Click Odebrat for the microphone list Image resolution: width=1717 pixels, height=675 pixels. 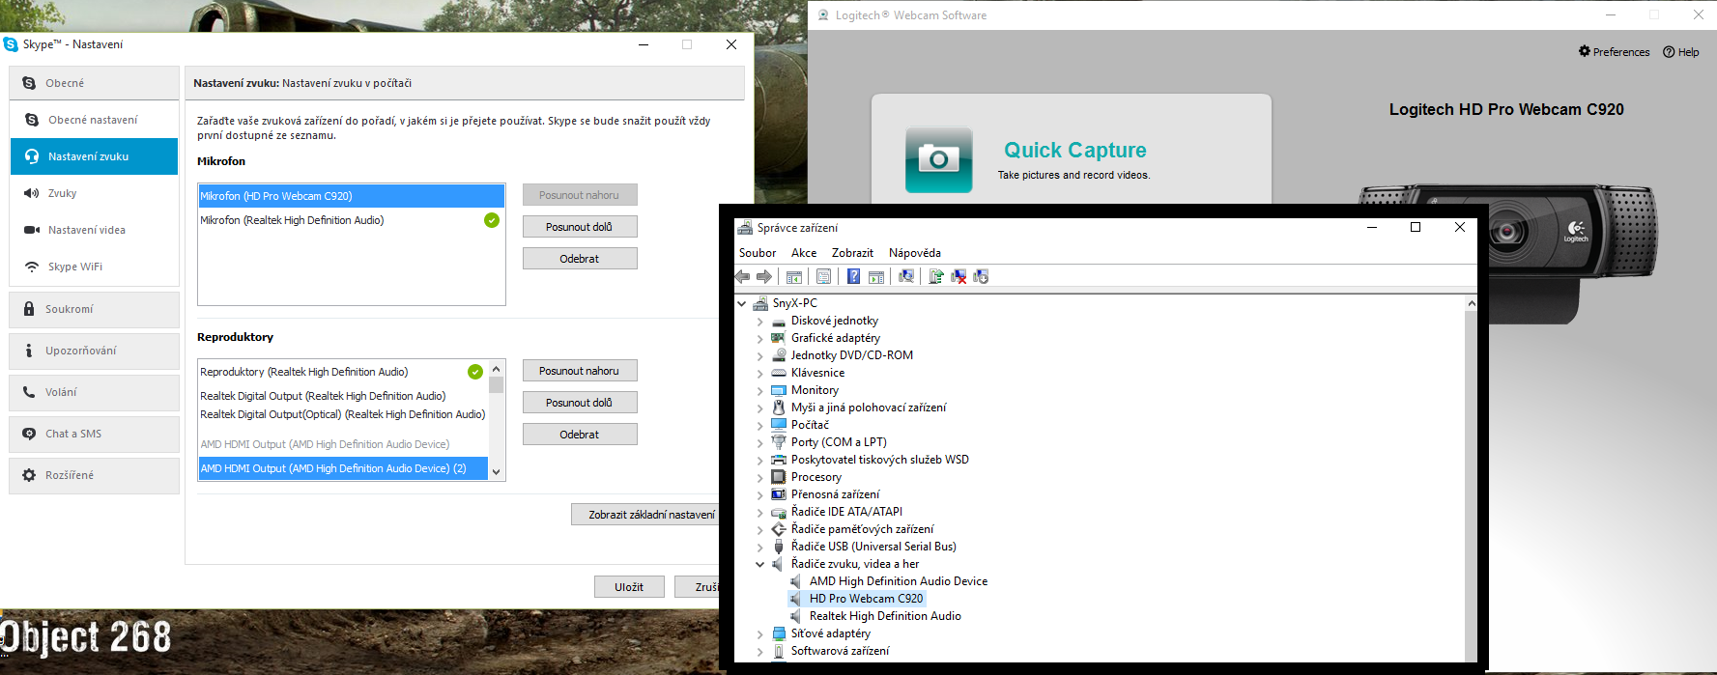(x=580, y=259)
